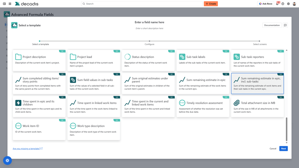Select the 'Sum remaining estimate in epic, incl. sub-tasks' title
This screenshot has height=168, width=299.
tap(261, 80)
